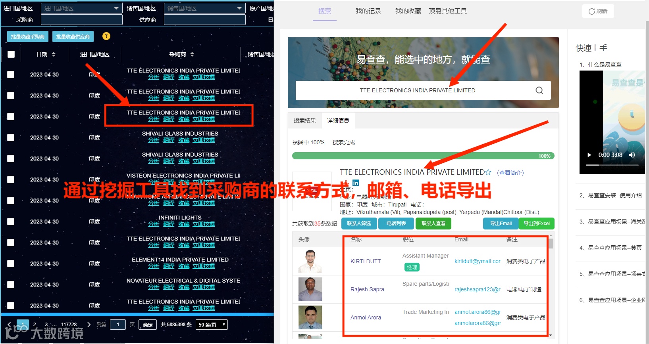Go to the next results page arrow
Image resolution: width=649 pixels, height=344 pixels.
89,325
